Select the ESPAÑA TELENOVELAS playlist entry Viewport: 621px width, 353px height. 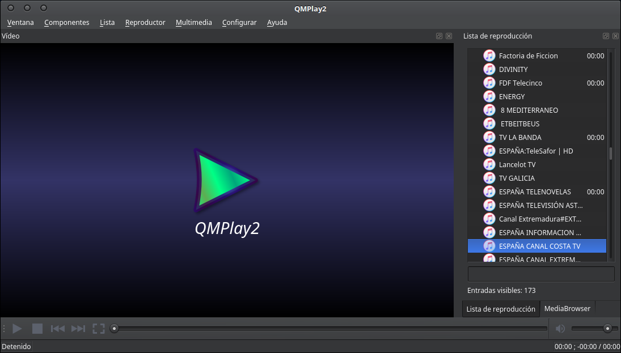(537, 192)
